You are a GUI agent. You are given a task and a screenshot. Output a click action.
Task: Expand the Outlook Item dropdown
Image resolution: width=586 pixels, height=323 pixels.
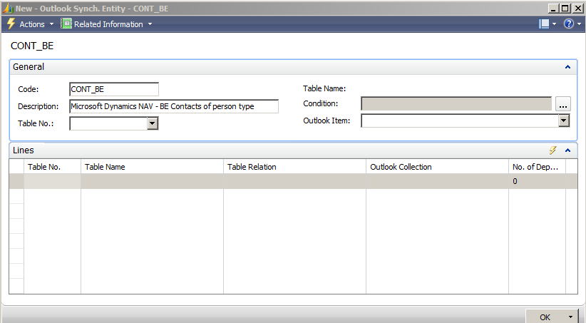(564, 121)
